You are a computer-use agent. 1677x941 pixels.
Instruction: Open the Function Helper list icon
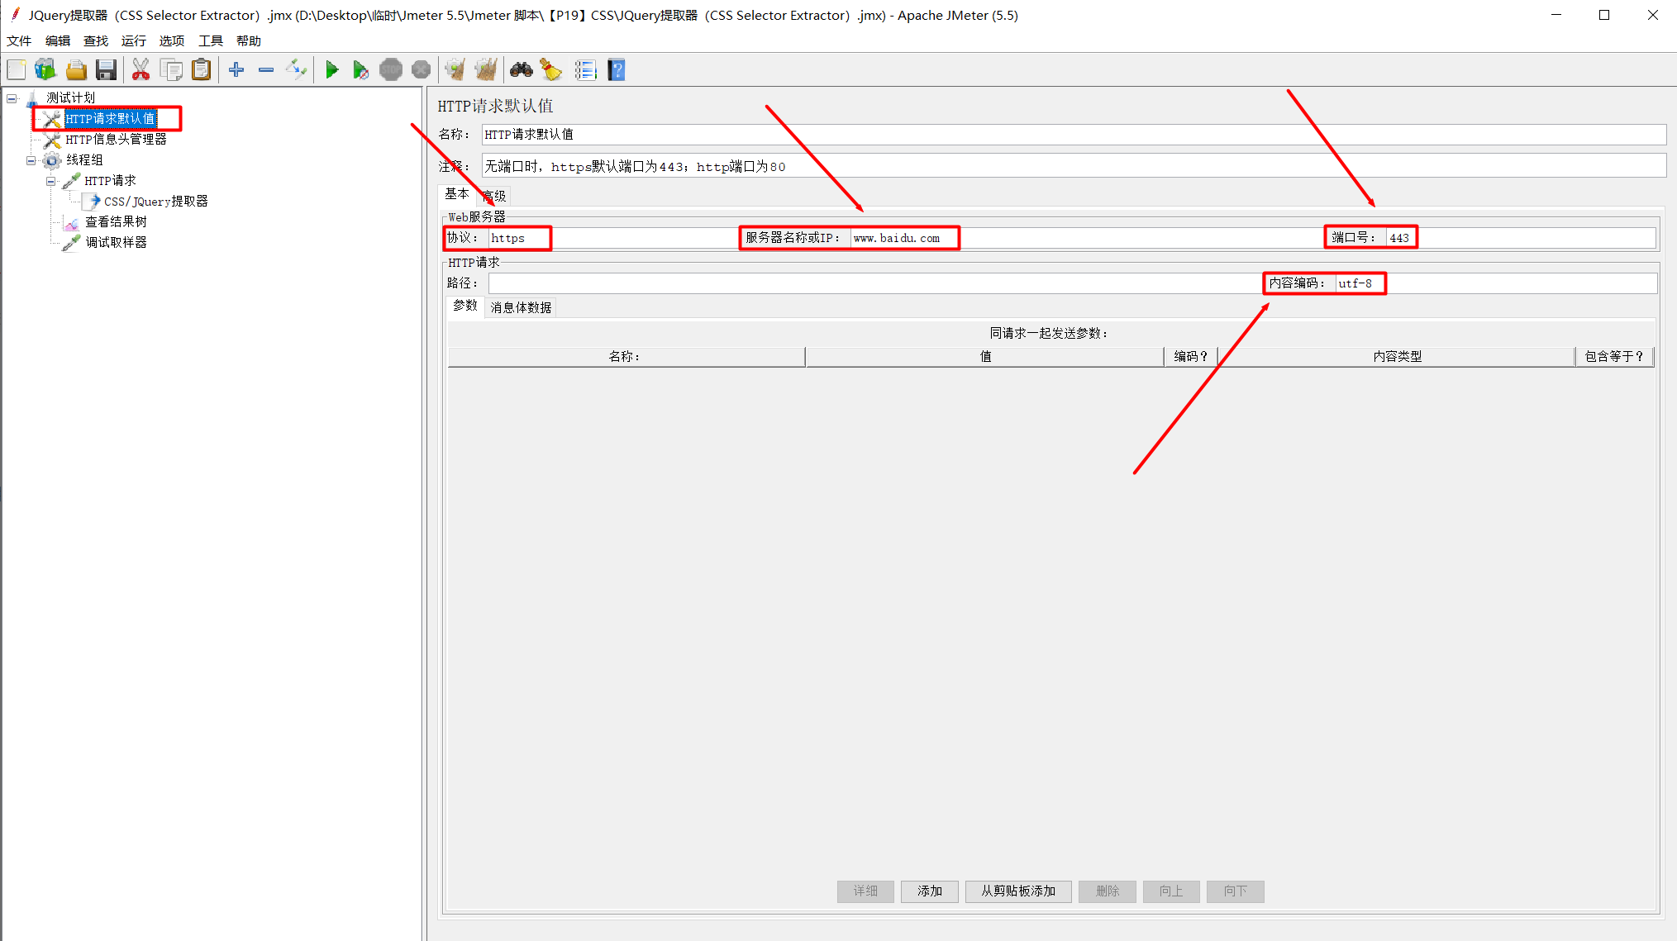click(586, 70)
